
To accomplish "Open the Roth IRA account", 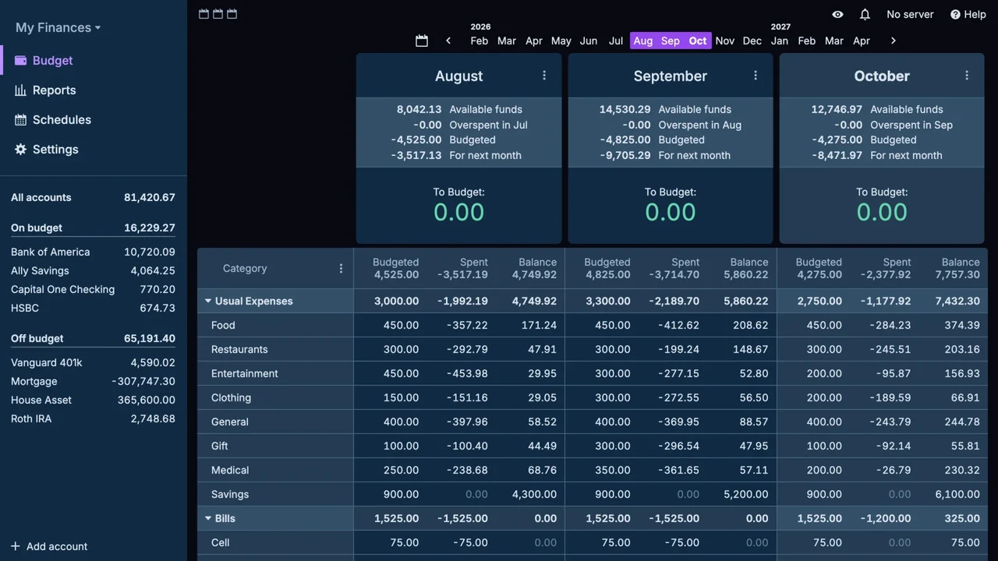I will [94, 418].
